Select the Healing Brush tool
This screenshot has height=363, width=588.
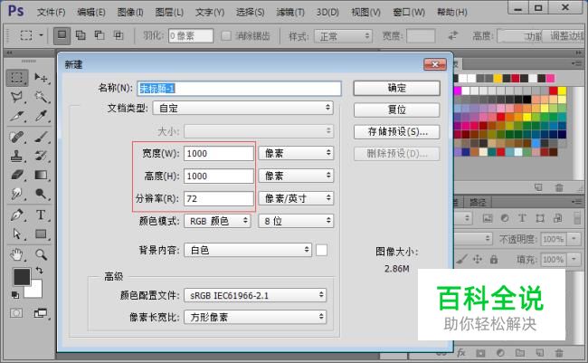click(16, 137)
